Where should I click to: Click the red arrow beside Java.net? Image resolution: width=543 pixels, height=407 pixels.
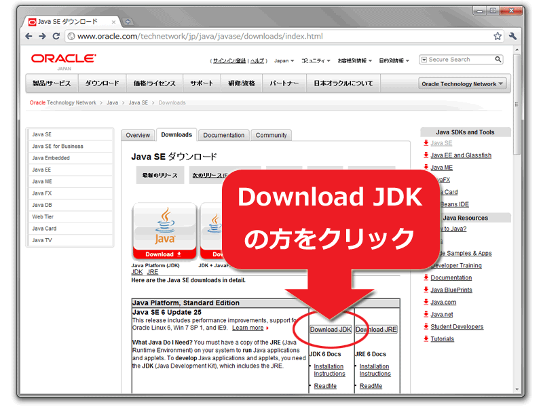[426, 314]
